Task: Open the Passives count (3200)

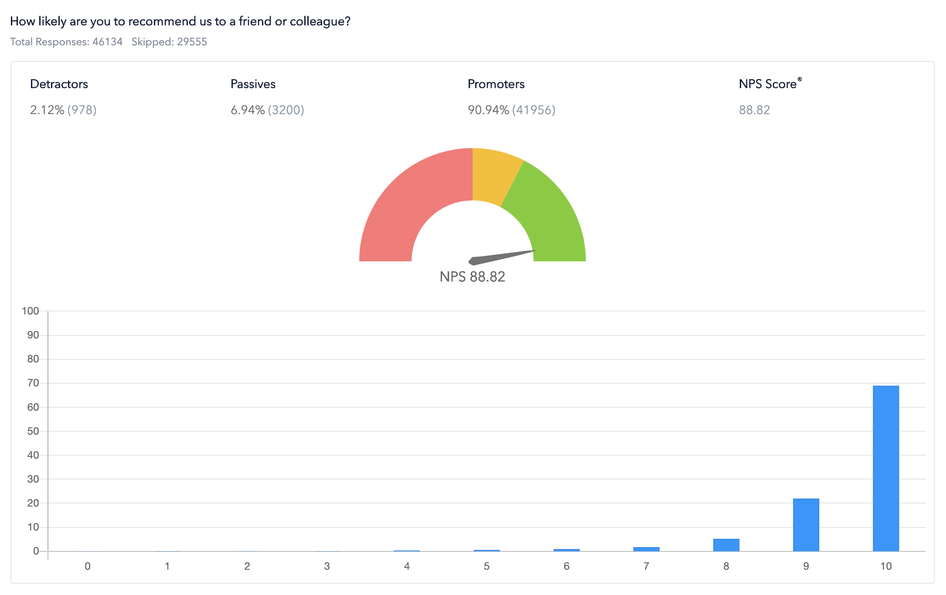Action: (x=286, y=110)
